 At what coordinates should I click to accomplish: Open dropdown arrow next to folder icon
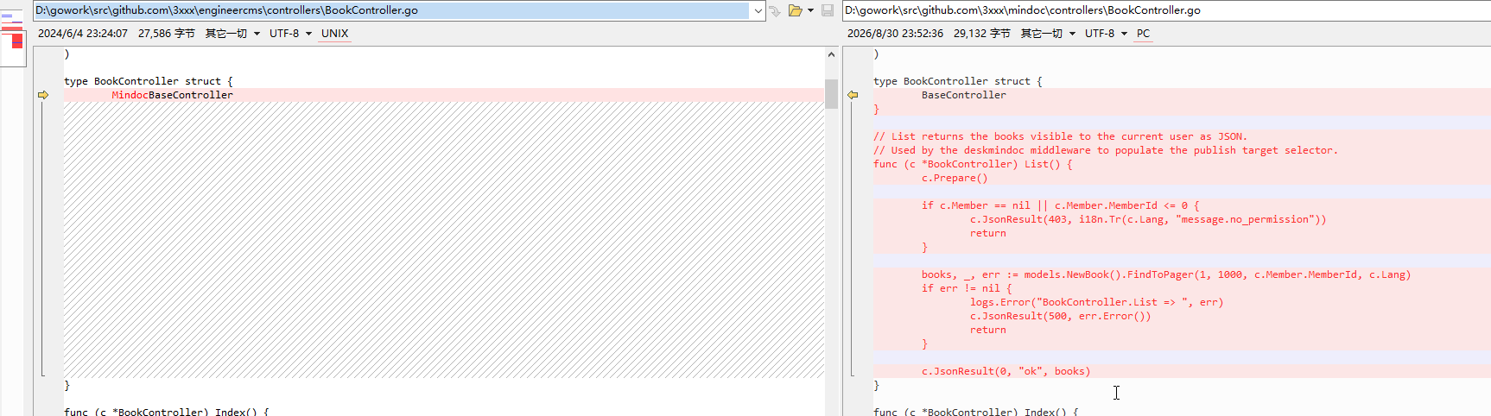coord(810,10)
